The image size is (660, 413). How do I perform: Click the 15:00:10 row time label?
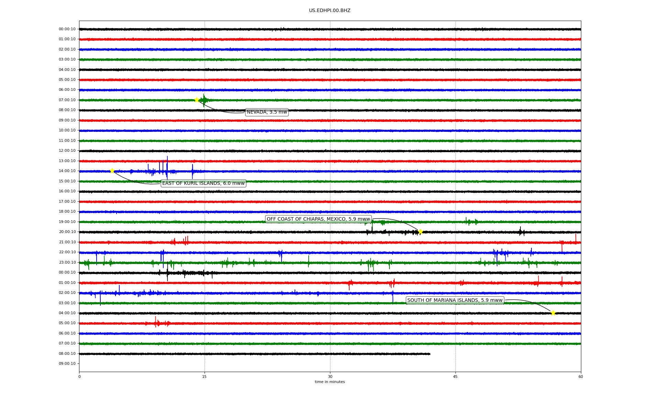67,181
